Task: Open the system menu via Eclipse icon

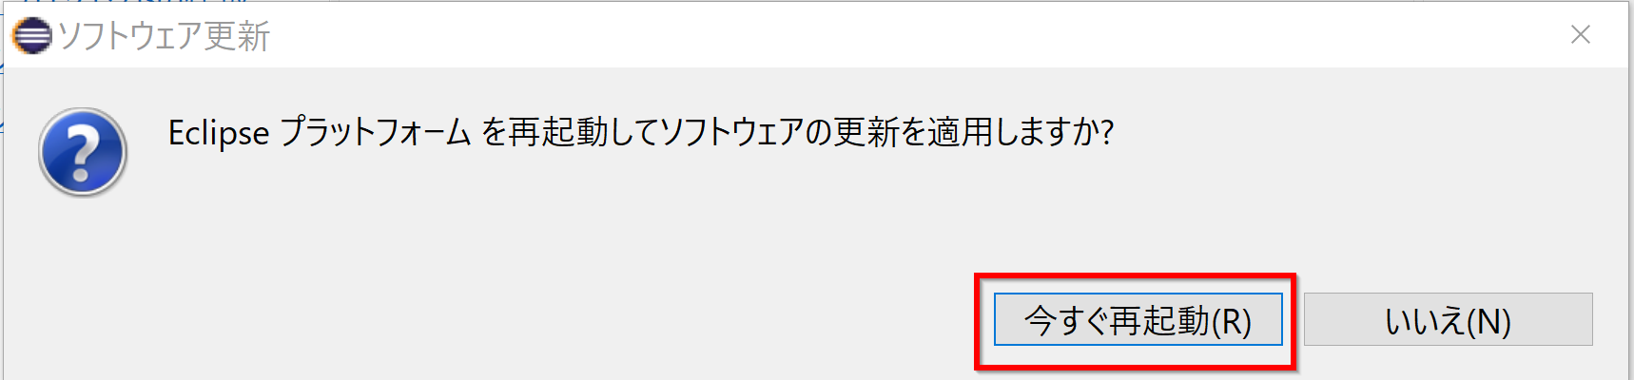Action: (31, 36)
